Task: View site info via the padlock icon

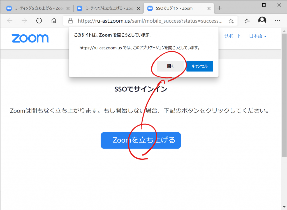Action: click(70, 21)
